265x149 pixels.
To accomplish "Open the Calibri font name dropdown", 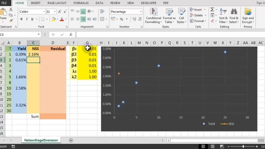I will point(44,12).
